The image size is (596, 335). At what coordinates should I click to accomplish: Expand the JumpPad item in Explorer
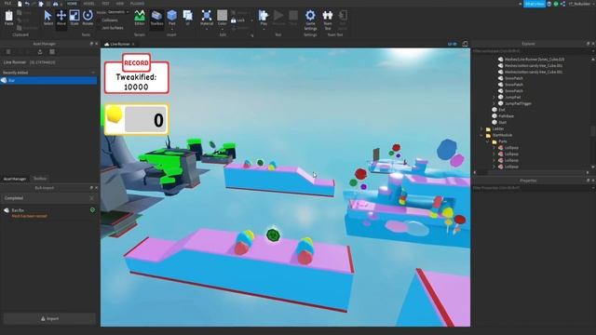(494, 97)
